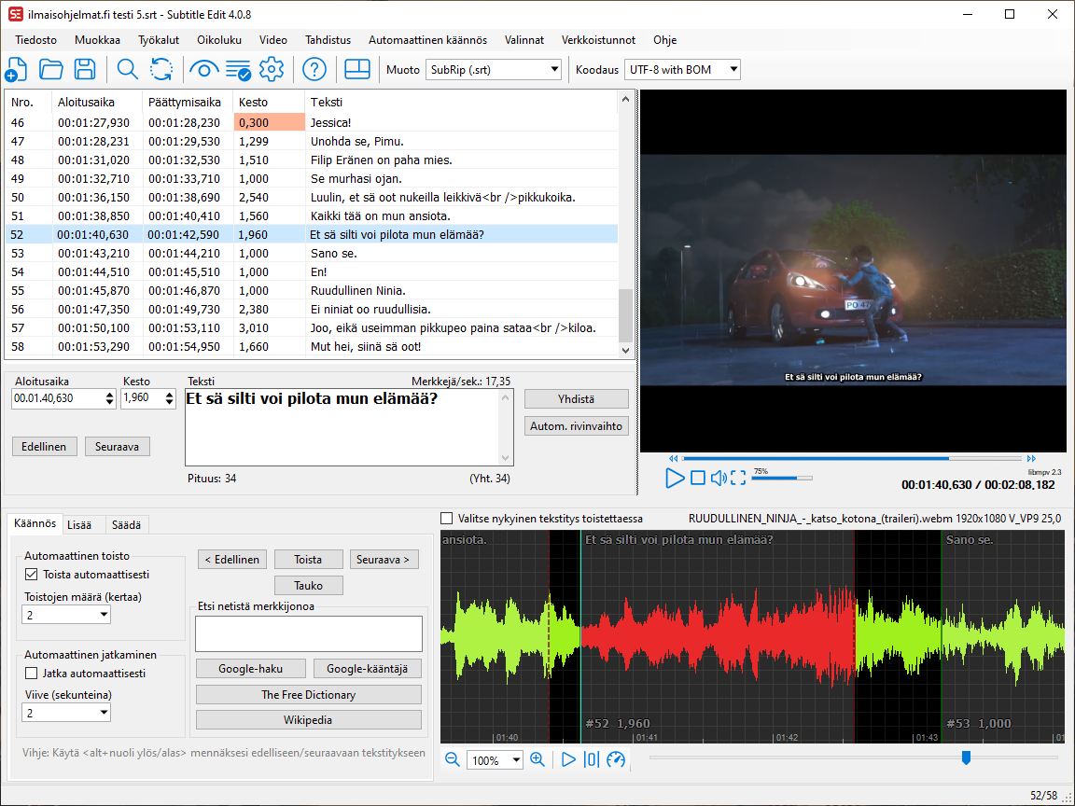Open the Muoto SubRip format dropdown

pyautogui.click(x=493, y=69)
